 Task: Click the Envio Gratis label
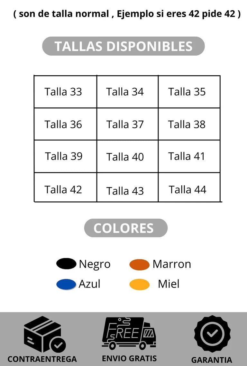click(129, 358)
